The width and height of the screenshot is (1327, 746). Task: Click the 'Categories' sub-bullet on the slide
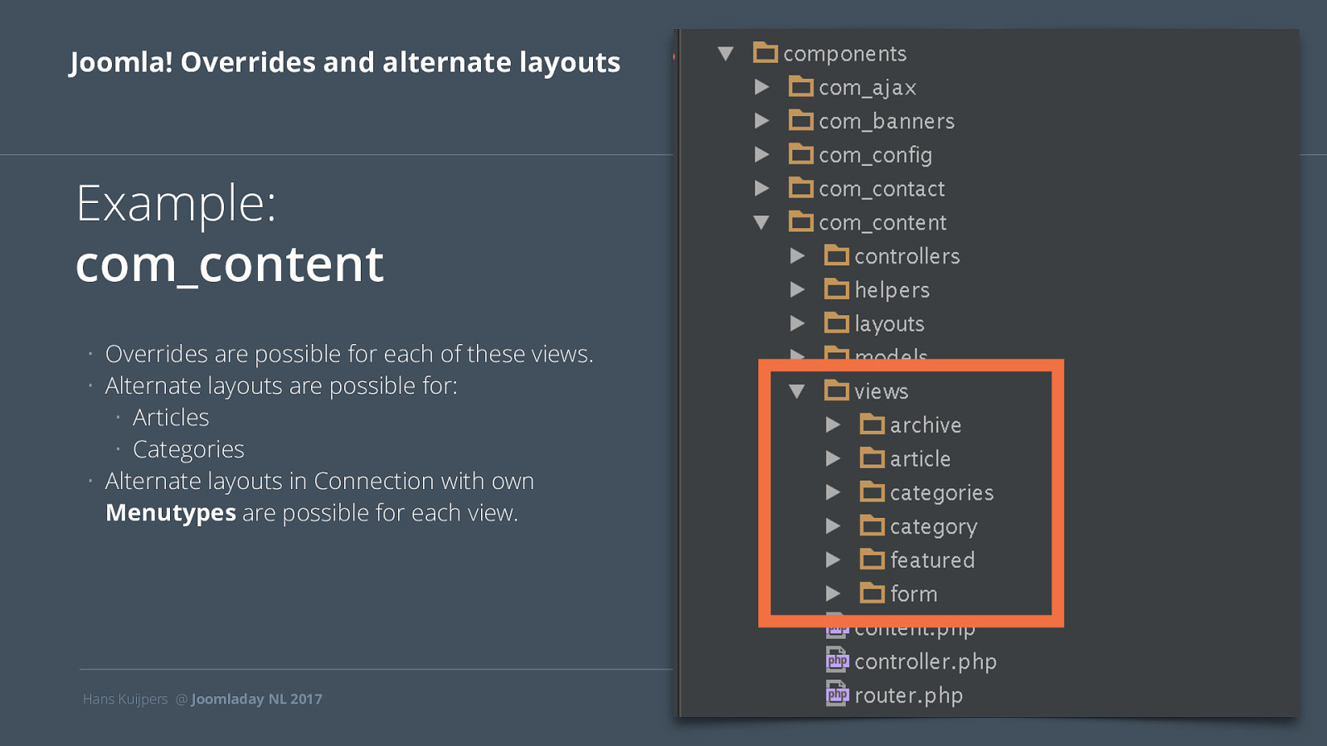coord(188,449)
